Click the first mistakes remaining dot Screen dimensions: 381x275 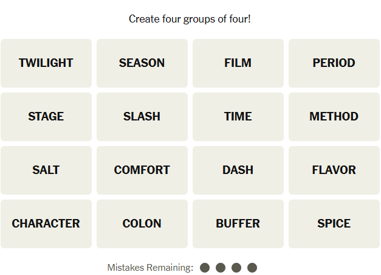point(205,268)
